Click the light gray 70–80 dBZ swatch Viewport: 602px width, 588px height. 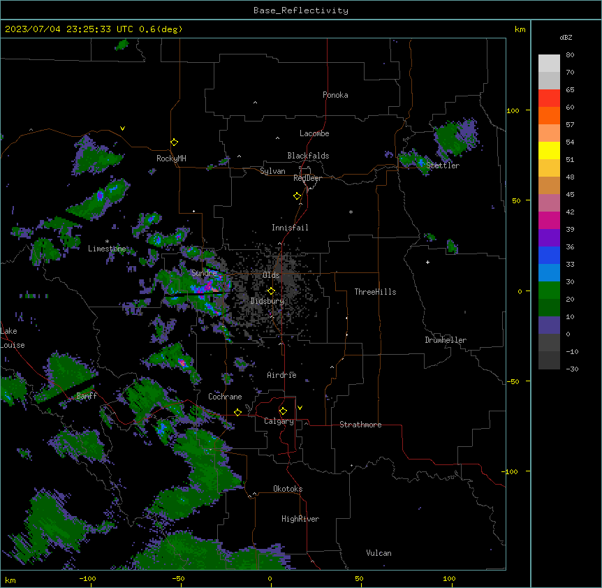point(549,64)
